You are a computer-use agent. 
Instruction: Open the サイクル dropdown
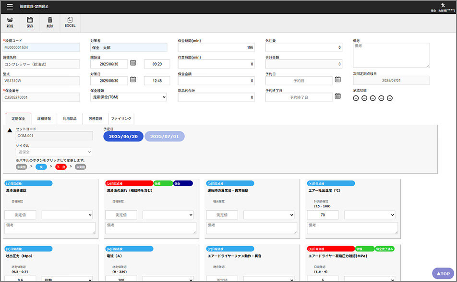click(54, 152)
